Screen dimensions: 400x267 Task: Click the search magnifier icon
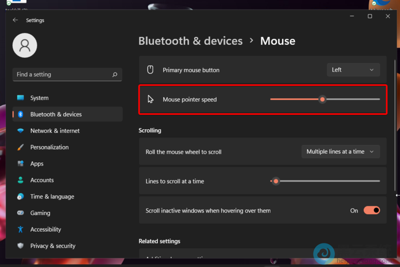pyautogui.click(x=115, y=75)
